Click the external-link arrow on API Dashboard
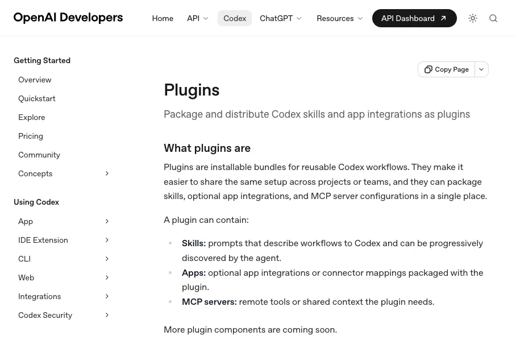The width and height of the screenshot is (516, 344). [x=443, y=18]
